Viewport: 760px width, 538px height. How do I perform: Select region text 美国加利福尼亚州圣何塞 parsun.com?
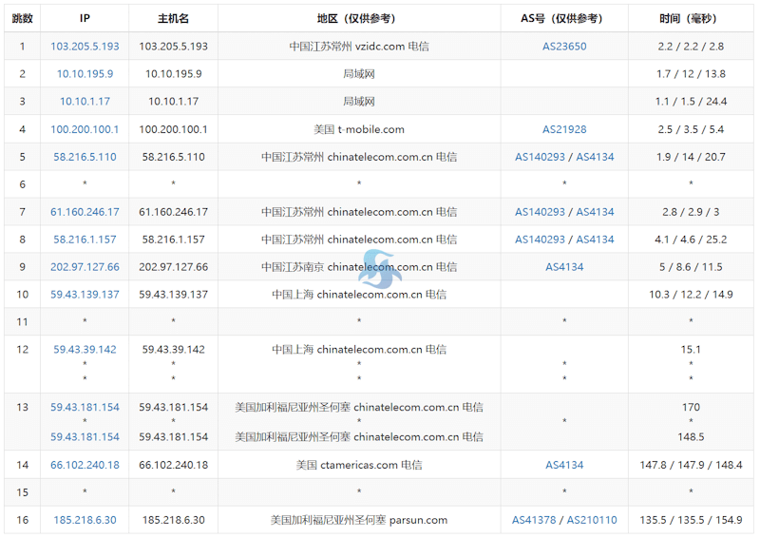359,520
